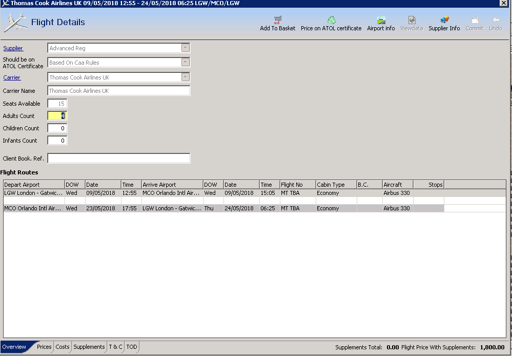The width and height of the screenshot is (512, 356).
Task: Click the Undo arrow icon
Action: tap(496, 20)
